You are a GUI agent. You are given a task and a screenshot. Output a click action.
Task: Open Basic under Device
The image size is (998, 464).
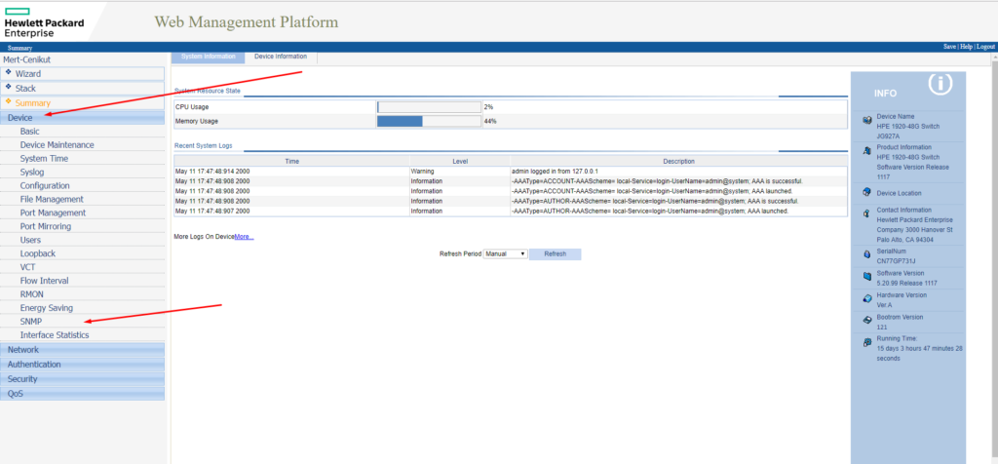coord(30,132)
